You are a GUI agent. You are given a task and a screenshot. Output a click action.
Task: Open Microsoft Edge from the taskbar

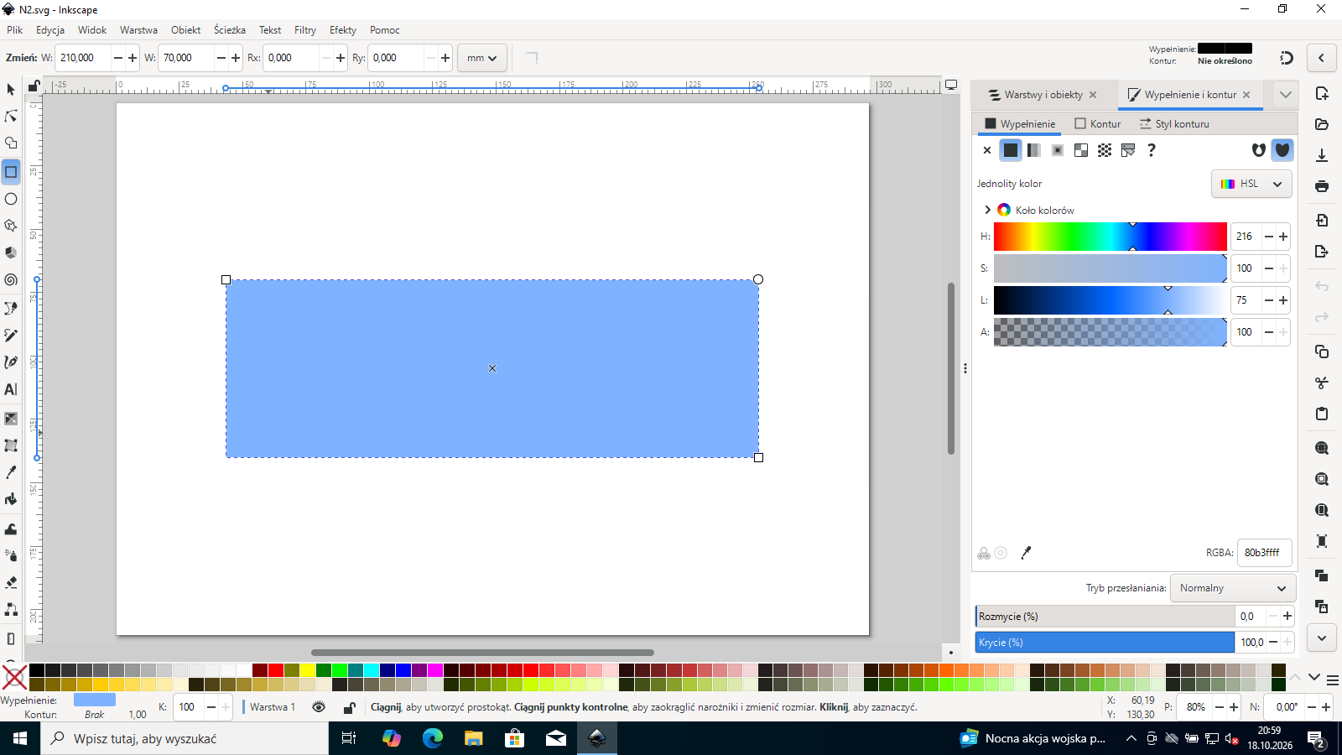tap(433, 738)
